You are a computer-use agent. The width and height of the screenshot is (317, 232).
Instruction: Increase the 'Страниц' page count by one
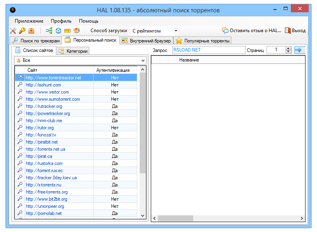[288, 48]
